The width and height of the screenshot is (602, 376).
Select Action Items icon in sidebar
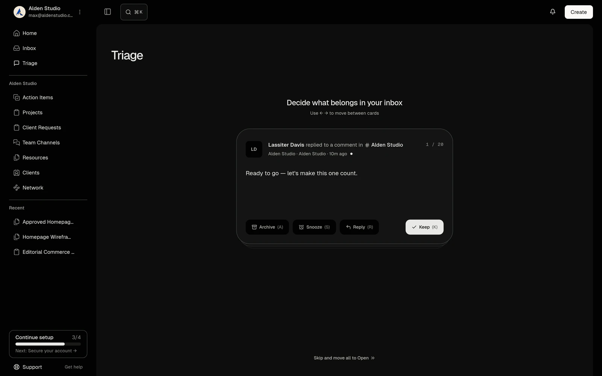click(17, 97)
